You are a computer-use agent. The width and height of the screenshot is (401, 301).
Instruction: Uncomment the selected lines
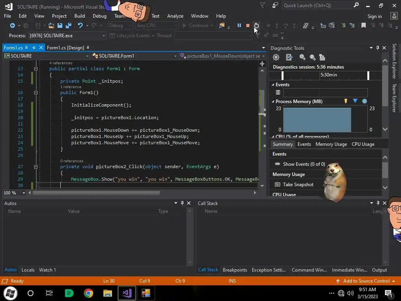pos(352,25)
